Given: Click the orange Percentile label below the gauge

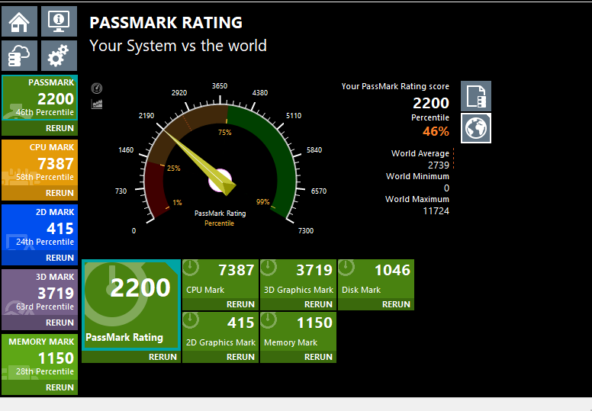Looking at the screenshot, I should (220, 223).
